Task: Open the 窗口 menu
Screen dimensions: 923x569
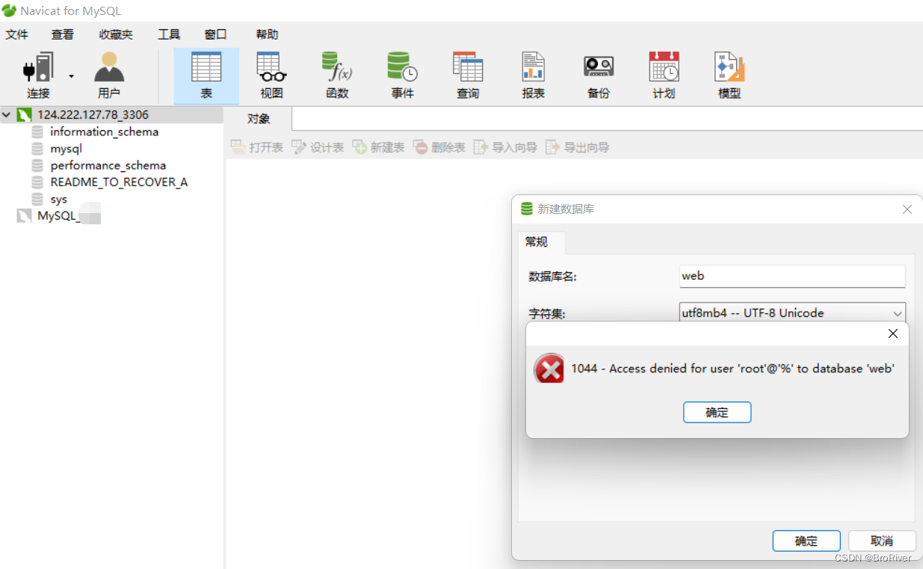Action: [x=215, y=34]
